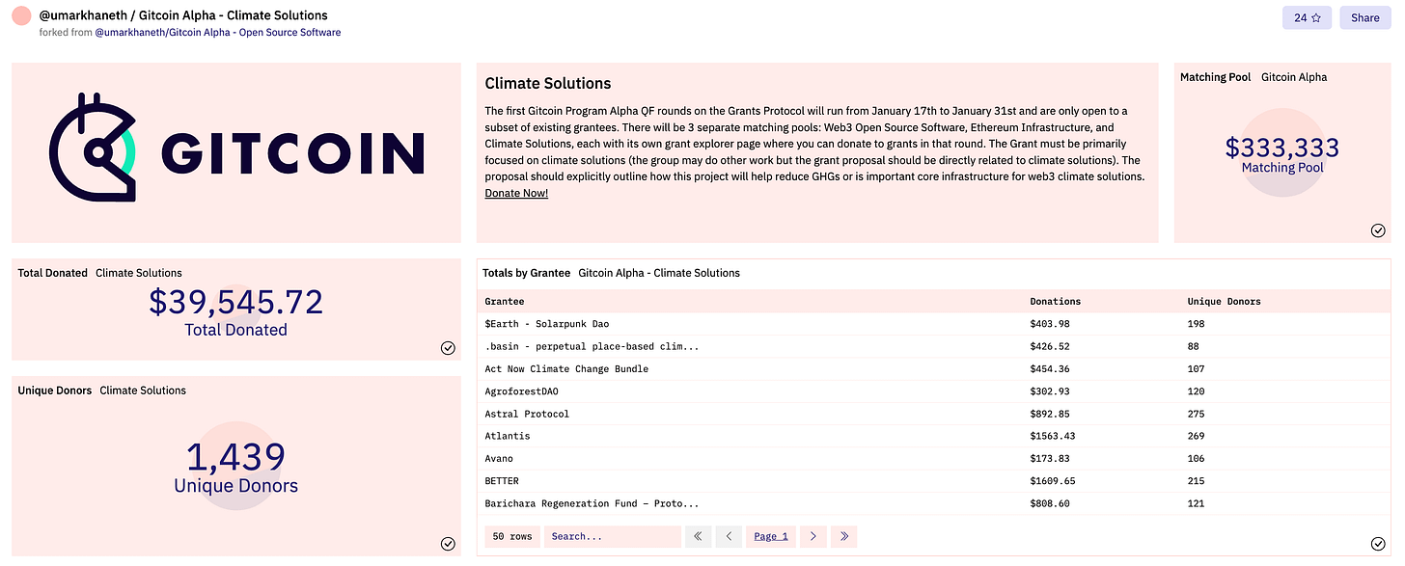Viewport: 1405px width, 566px height.
Task: Select the AgroforestDAO grantee cell
Action: [521, 391]
